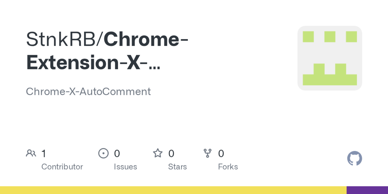
Task: Click the yellow language bar segment
Action: 173,190
